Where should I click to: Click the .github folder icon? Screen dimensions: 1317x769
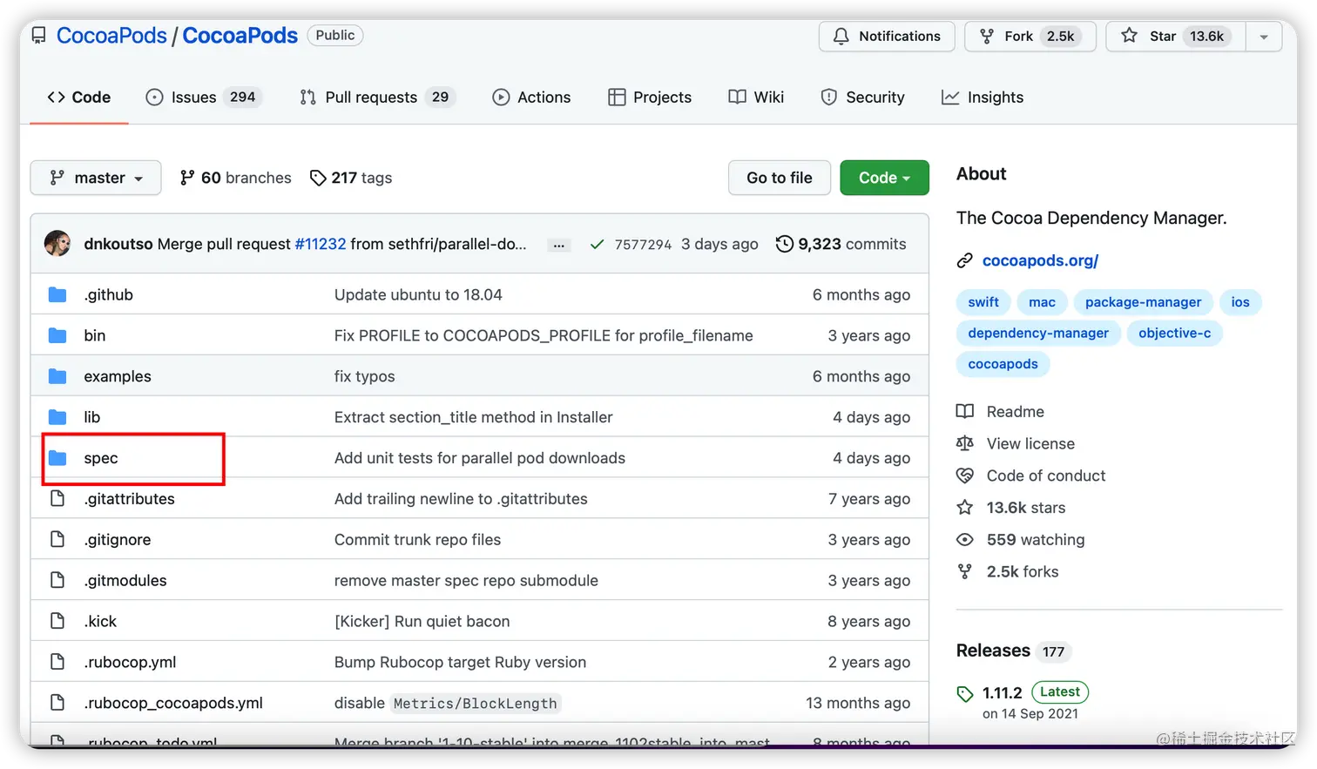pos(57,295)
